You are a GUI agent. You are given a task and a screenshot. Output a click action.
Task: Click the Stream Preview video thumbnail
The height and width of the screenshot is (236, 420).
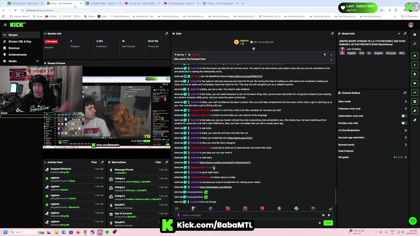click(x=107, y=107)
